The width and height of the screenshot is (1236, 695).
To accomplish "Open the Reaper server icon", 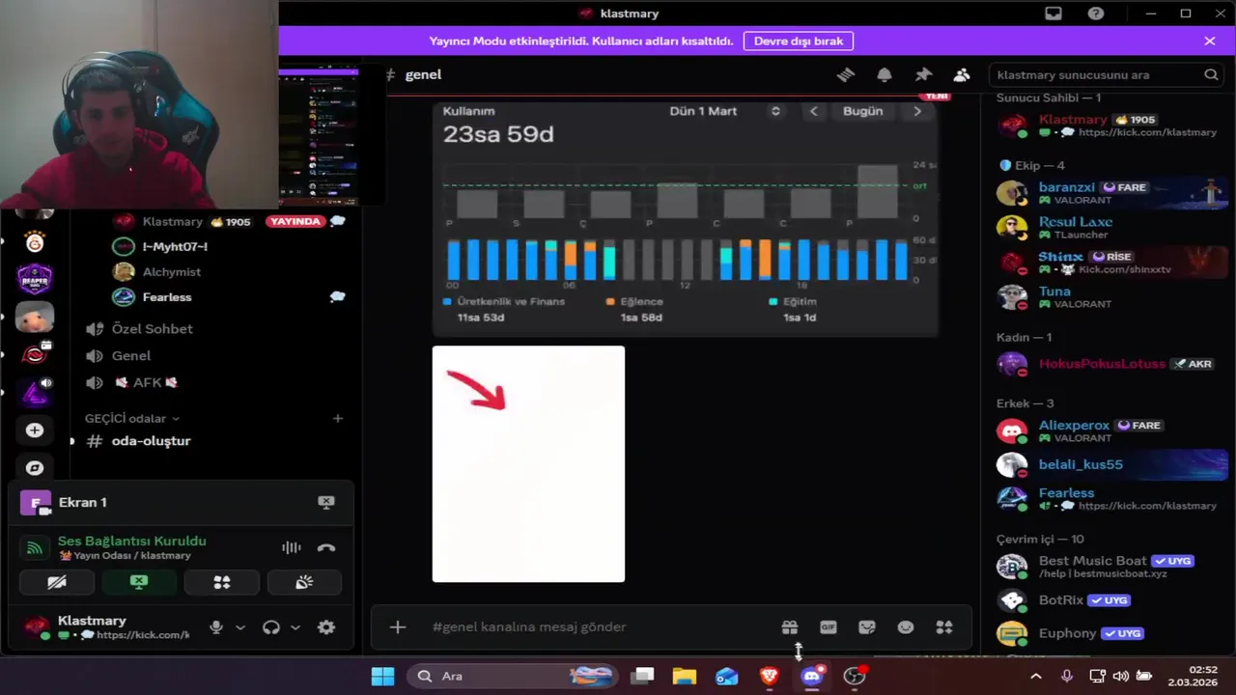I will 35,279.
